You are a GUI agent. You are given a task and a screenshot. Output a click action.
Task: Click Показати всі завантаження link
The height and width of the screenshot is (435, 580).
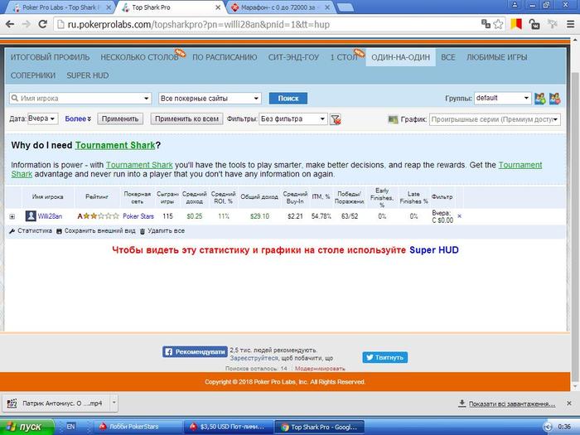(x=512, y=404)
